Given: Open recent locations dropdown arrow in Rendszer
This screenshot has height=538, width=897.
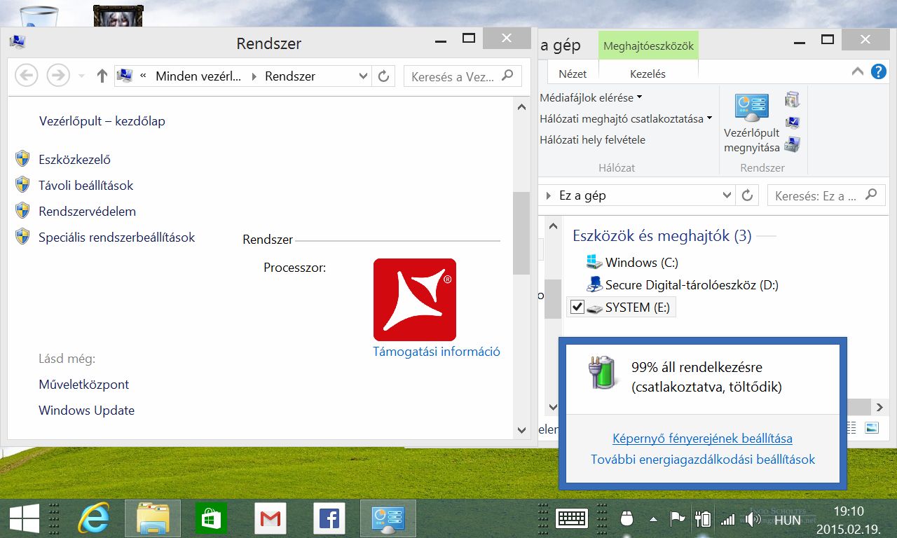Looking at the screenshot, I should point(81,76).
